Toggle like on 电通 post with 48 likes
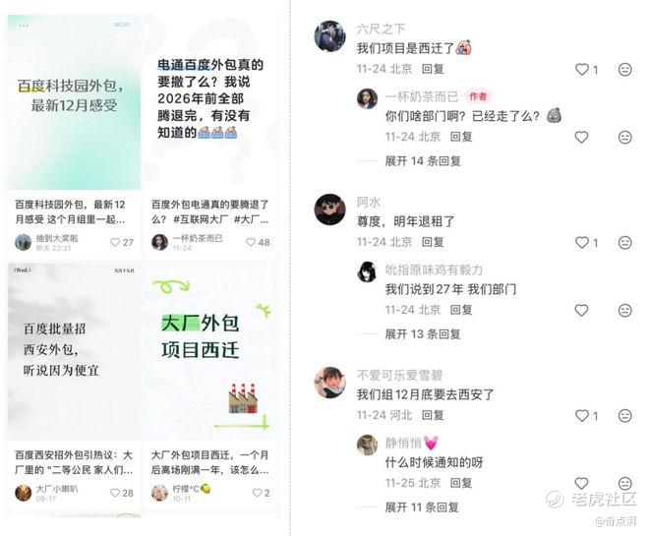 click(251, 242)
